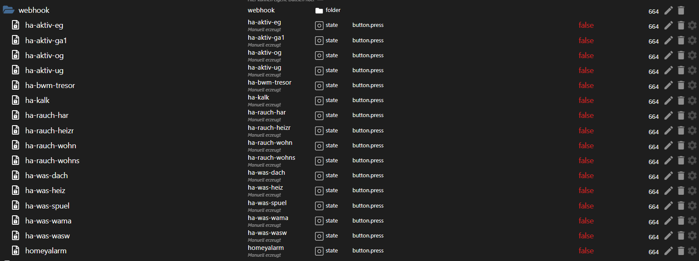Open settings gear for ha-aktiv-og
The image size is (699, 261).
692,56
